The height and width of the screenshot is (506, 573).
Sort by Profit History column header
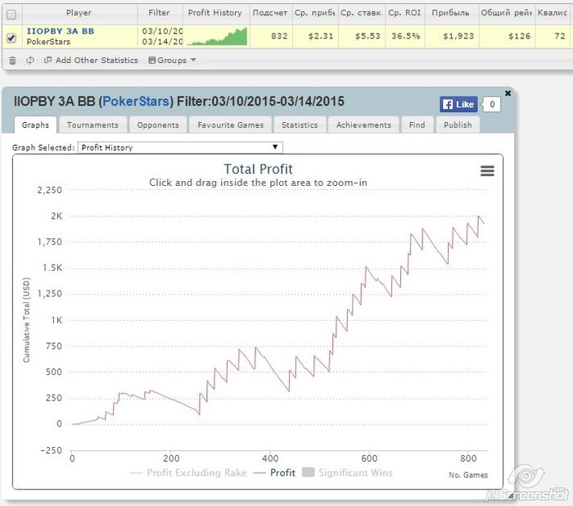pos(215,13)
